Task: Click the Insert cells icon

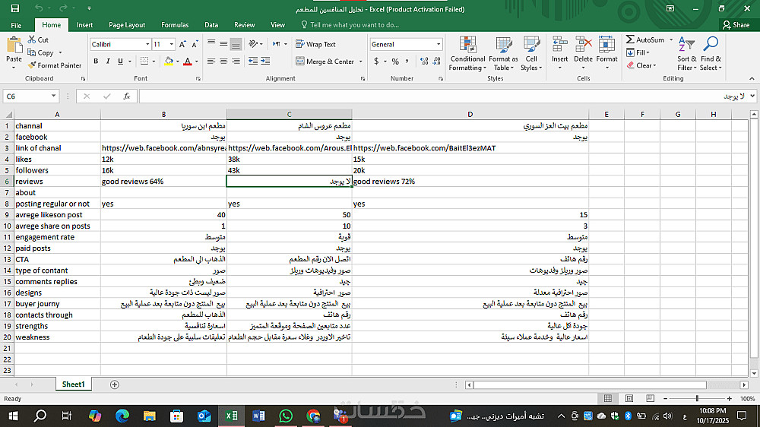Action: pyautogui.click(x=560, y=45)
